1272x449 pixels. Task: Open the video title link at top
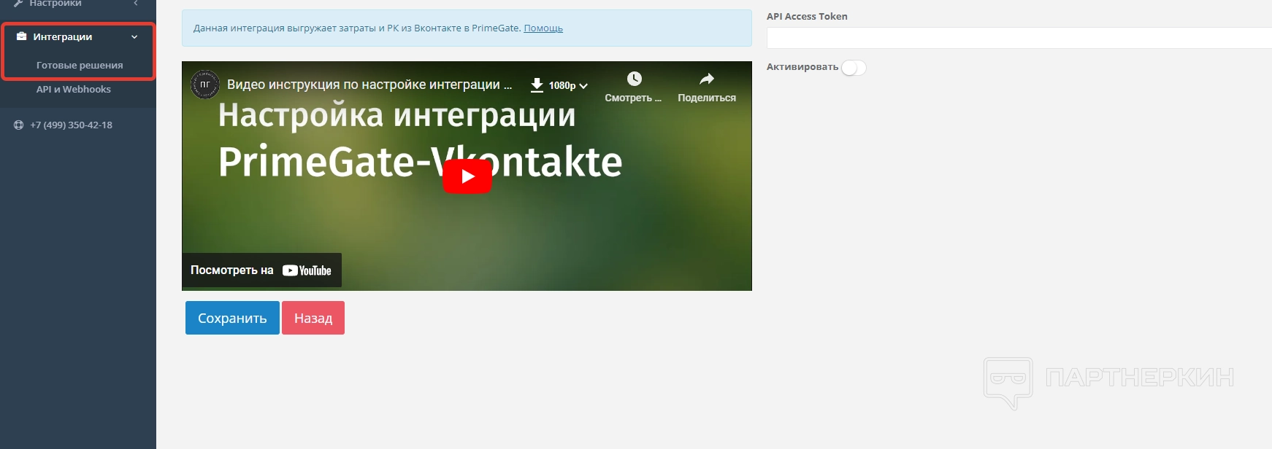(x=369, y=85)
